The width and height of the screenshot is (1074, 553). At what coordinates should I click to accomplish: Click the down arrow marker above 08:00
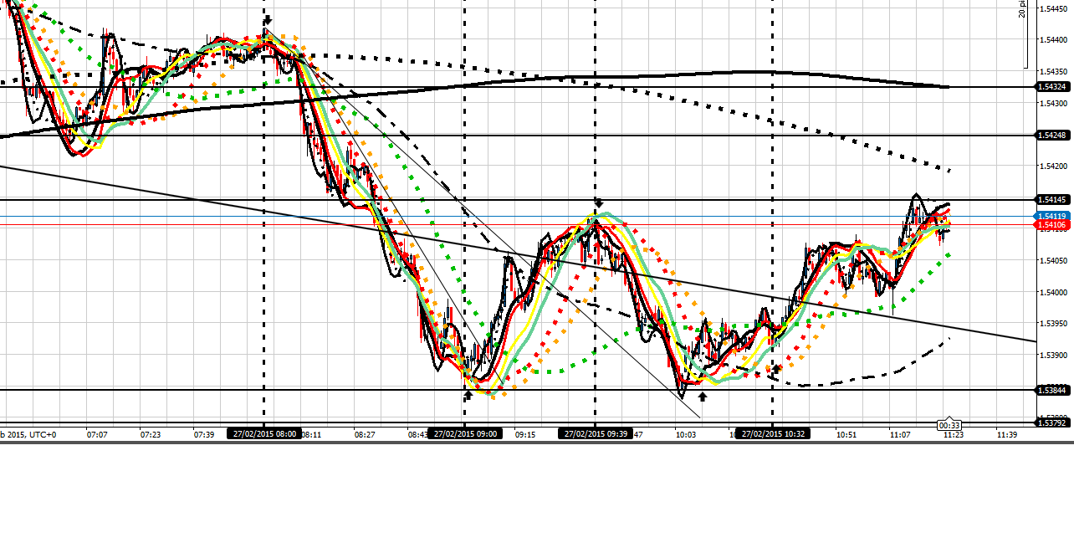tap(267, 19)
